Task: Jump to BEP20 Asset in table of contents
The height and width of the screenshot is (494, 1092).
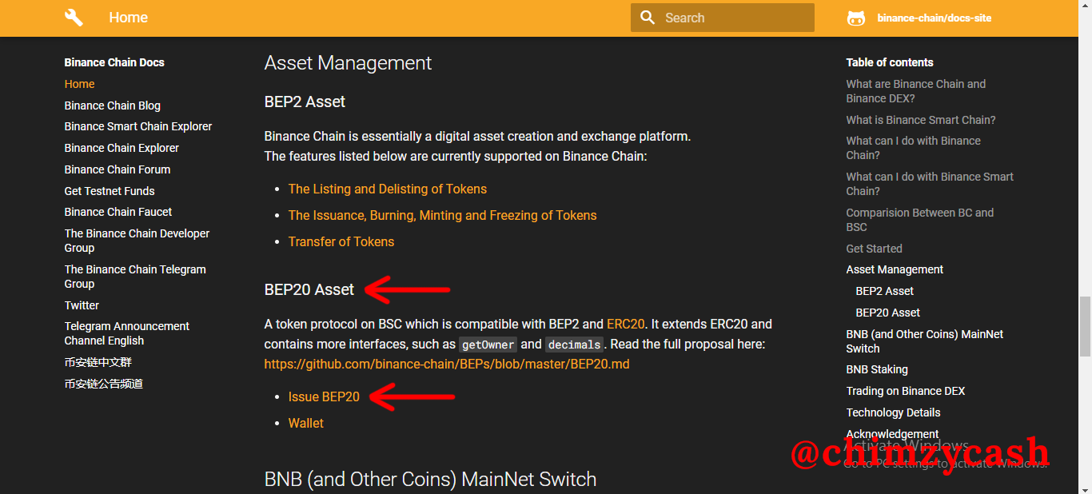Action: tap(888, 313)
